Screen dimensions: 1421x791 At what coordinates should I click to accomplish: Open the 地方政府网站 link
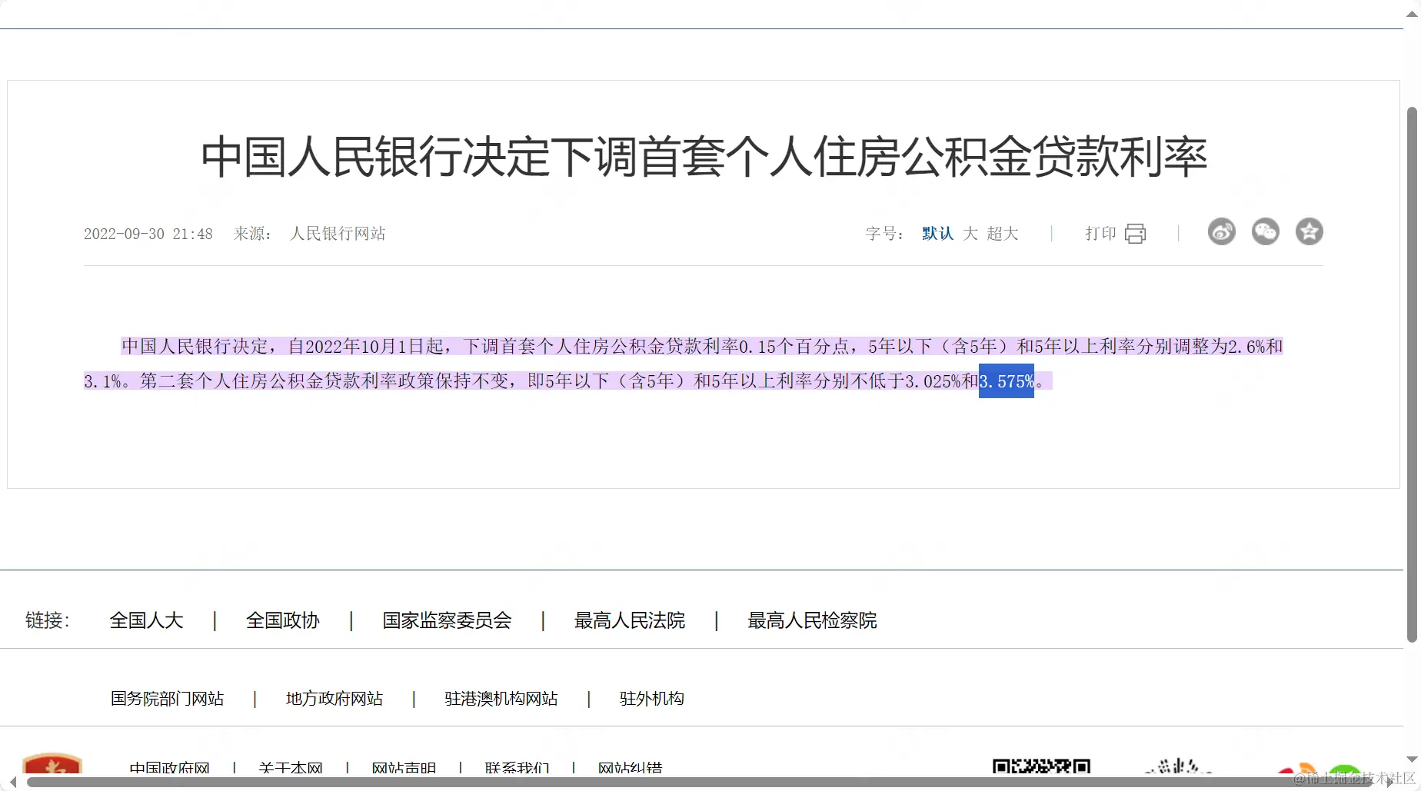tap(334, 698)
